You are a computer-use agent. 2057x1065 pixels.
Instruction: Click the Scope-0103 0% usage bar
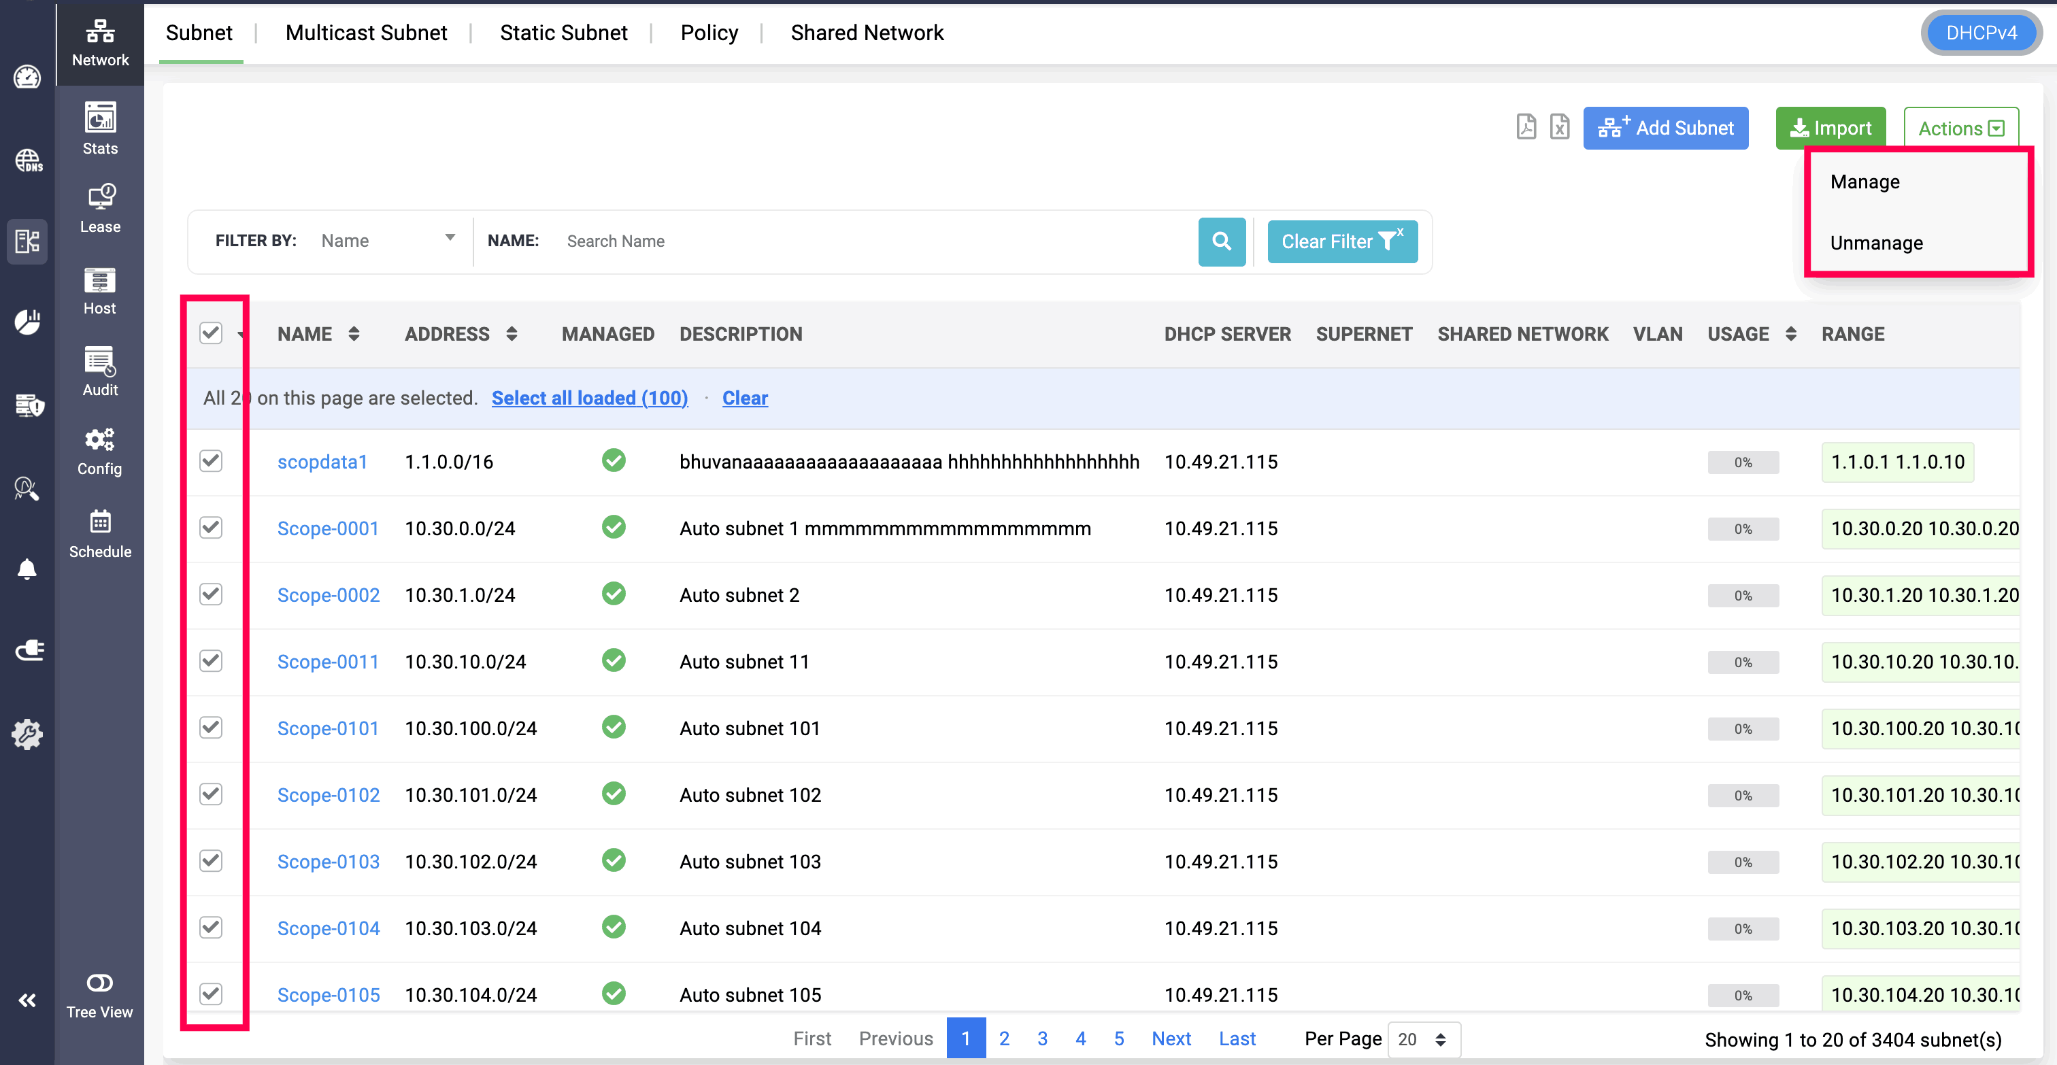point(1742,862)
